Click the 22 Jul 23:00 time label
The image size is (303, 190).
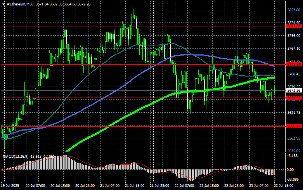[x=234, y=186]
